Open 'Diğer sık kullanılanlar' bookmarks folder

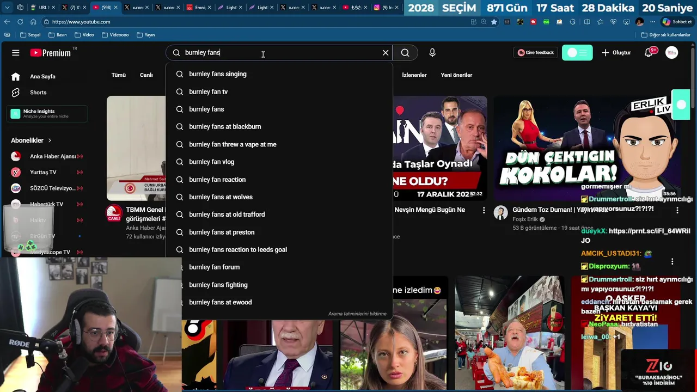665,35
